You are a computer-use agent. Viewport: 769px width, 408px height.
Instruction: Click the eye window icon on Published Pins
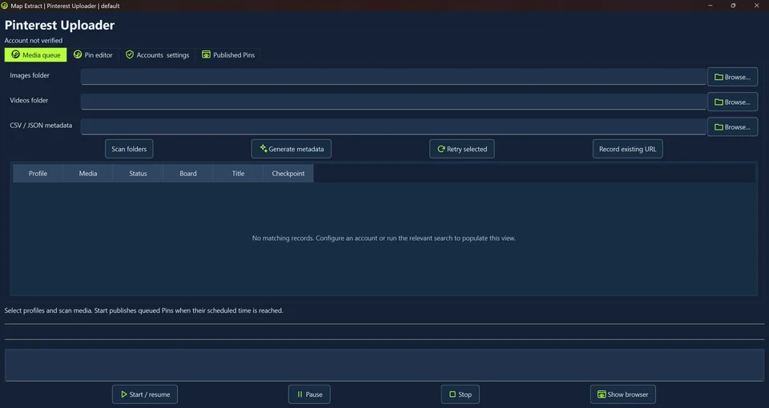pyautogui.click(x=206, y=54)
